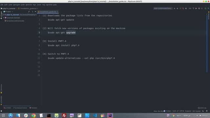Image resolution: width=210 pixels, height=118 pixels.
Task: Open the Tools menu
Action: (39, 5)
